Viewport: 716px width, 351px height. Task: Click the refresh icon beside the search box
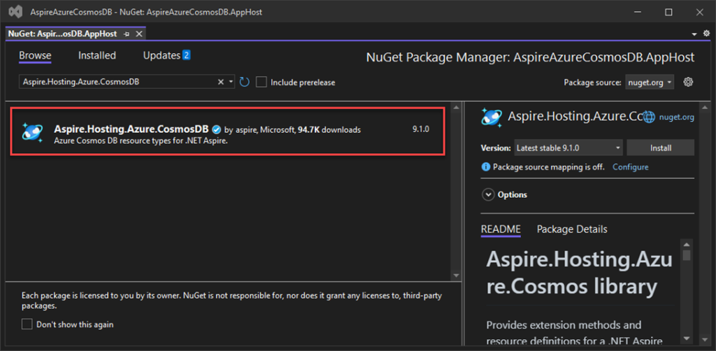tap(244, 82)
